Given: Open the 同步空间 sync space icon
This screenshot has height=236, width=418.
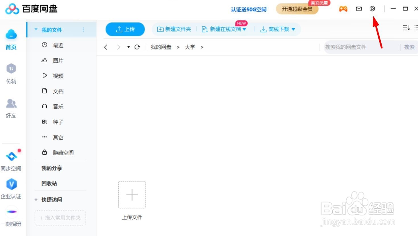Looking at the screenshot, I should (11, 156).
